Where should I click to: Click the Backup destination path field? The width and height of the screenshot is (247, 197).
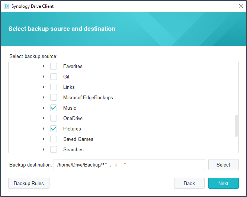coord(129,165)
